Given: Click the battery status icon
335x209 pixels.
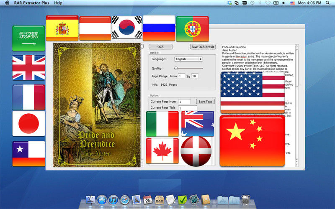Looking at the screenshot, I should (x=276, y=3).
